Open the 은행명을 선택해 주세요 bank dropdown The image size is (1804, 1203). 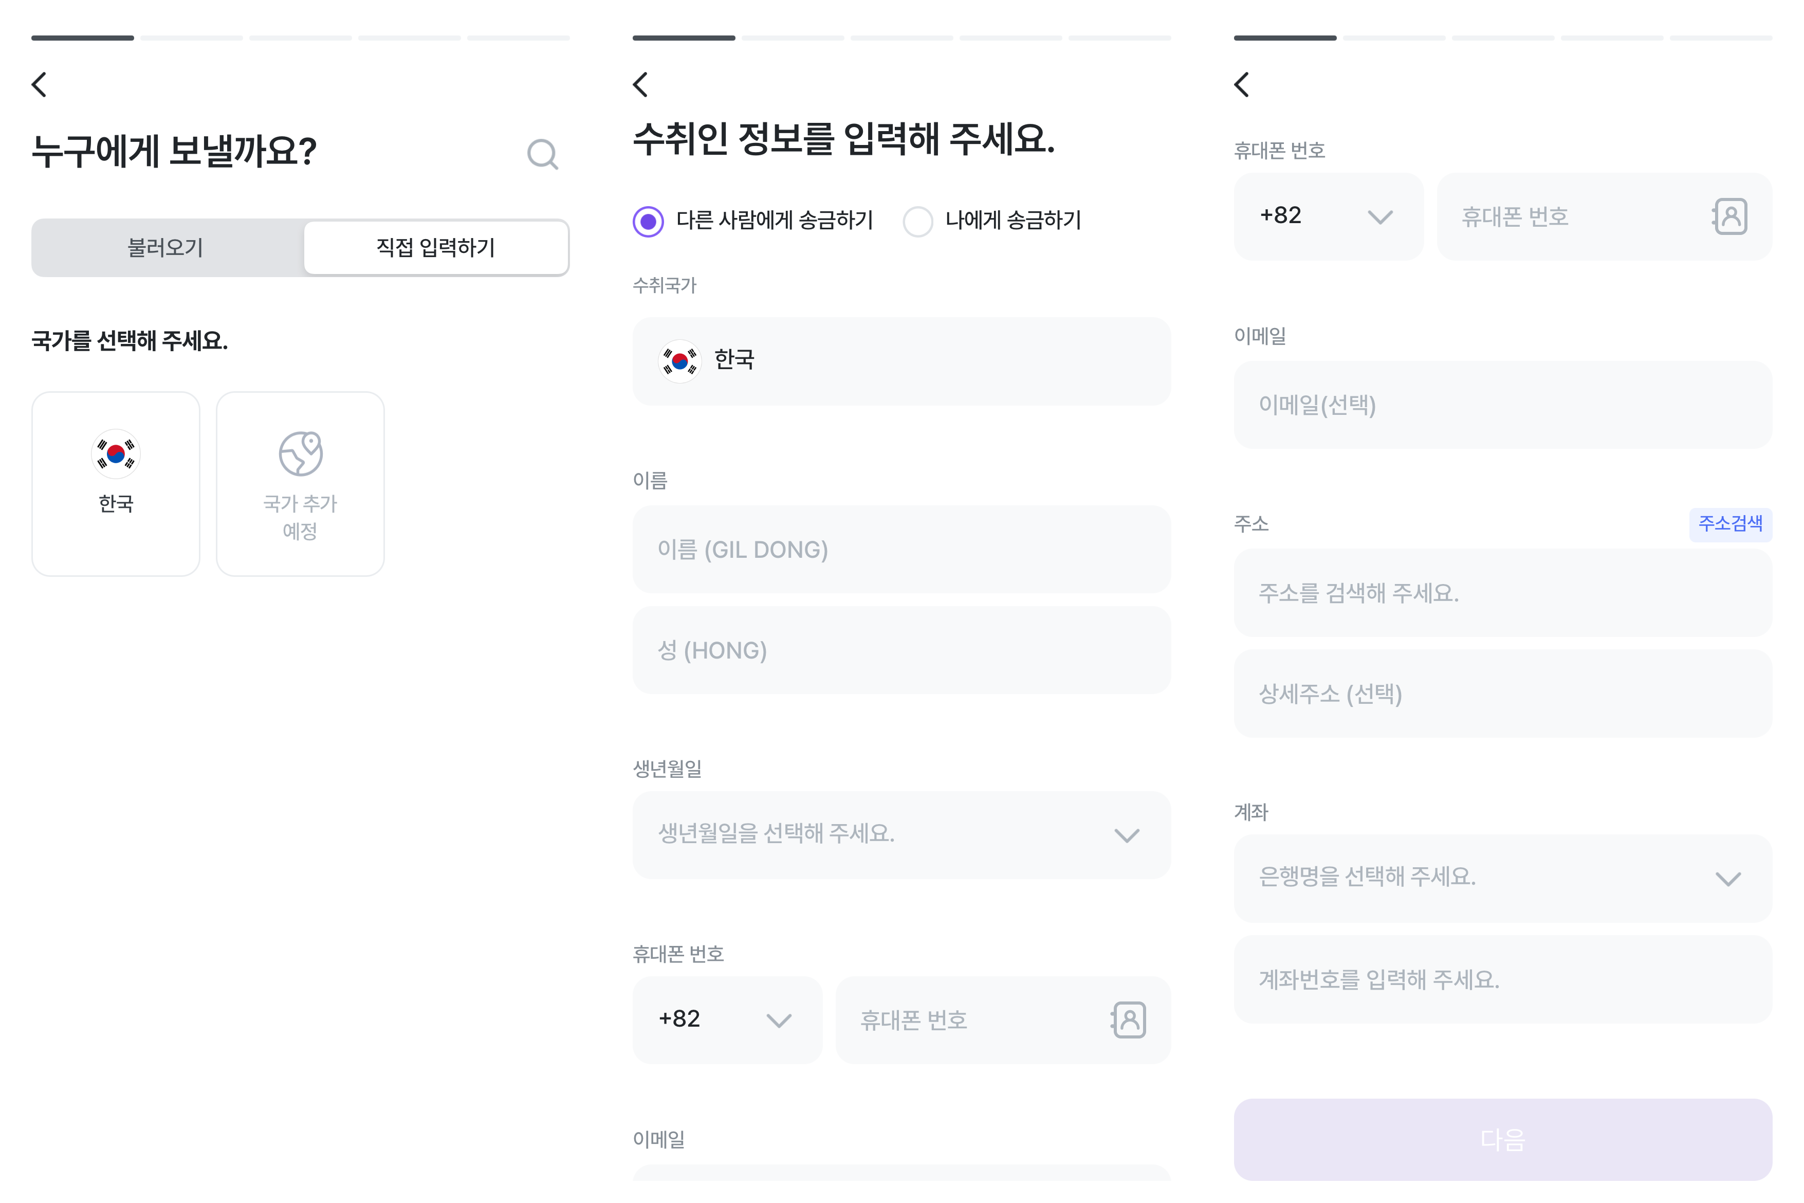pos(1503,878)
